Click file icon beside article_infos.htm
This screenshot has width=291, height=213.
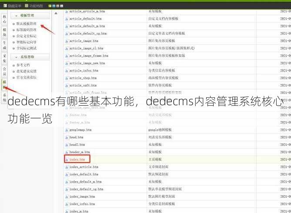pyautogui.click(x=67, y=71)
